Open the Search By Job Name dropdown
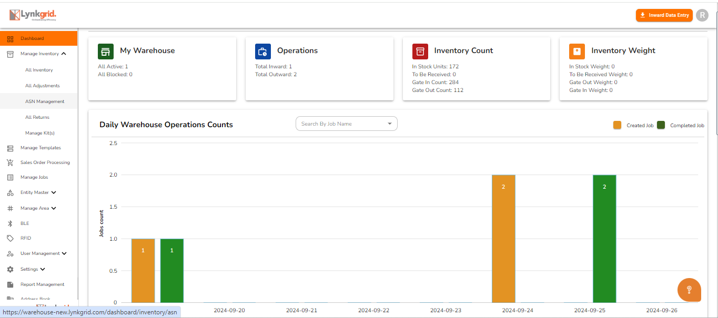 (346, 124)
